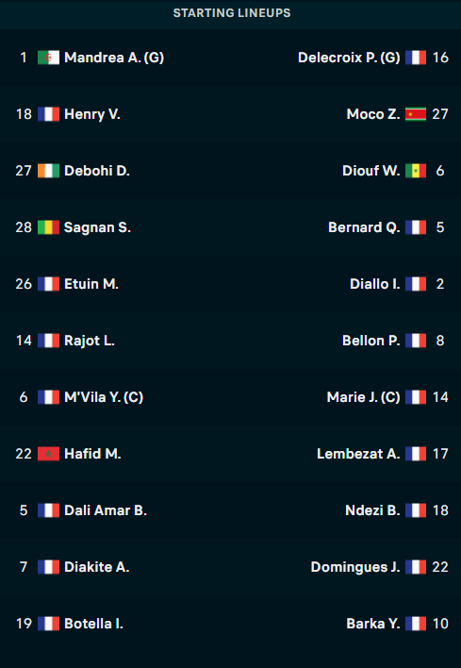
Task: Open player profile for M'Vila Y. (C)
Action: 104,397
